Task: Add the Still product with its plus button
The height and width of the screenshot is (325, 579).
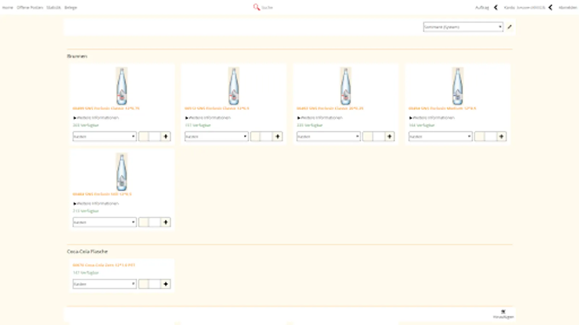Action: pyautogui.click(x=165, y=222)
